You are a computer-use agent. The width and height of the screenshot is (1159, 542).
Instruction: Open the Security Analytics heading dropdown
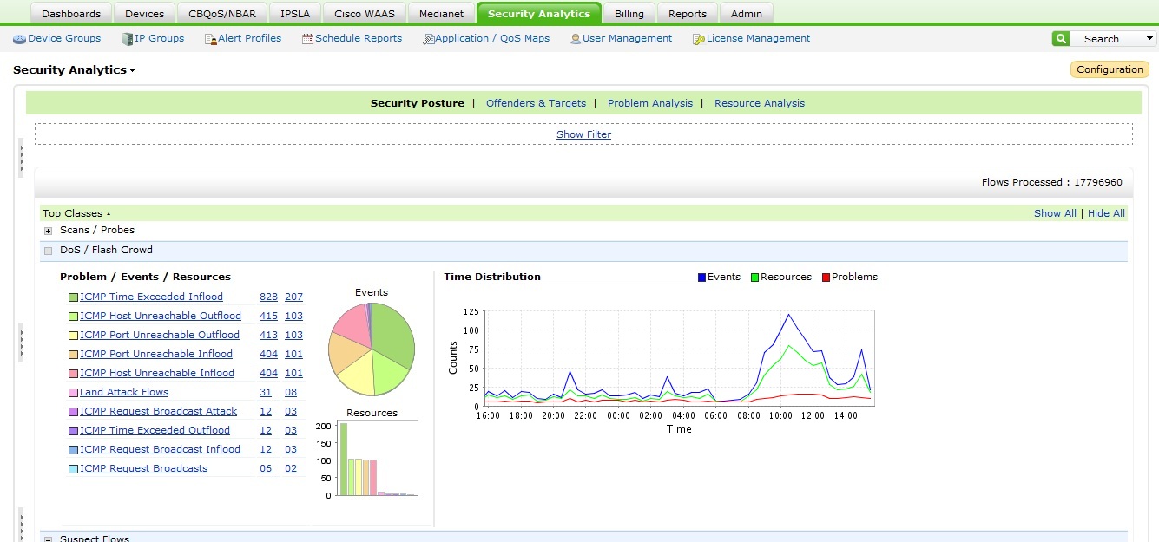click(x=133, y=70)
